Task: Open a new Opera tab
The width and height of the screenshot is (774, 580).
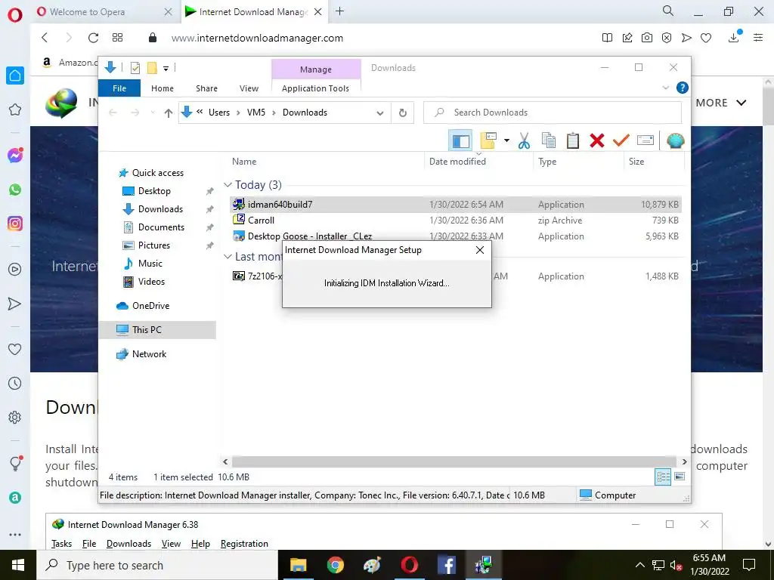Action: click(x=339, y=11)
